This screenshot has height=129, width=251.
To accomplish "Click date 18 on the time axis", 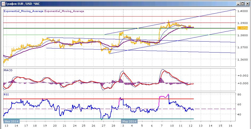I will tap(36, 126).
